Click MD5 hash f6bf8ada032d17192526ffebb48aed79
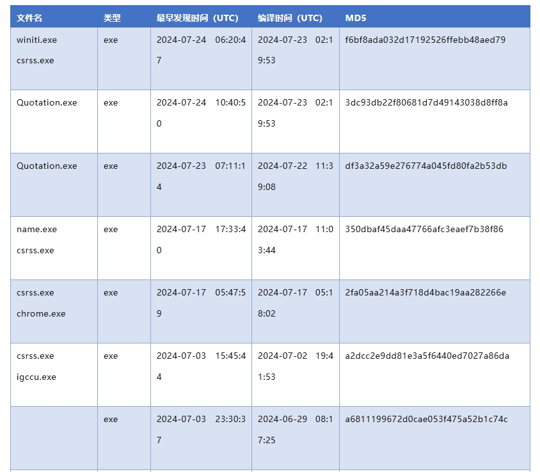 pos(425,40)
